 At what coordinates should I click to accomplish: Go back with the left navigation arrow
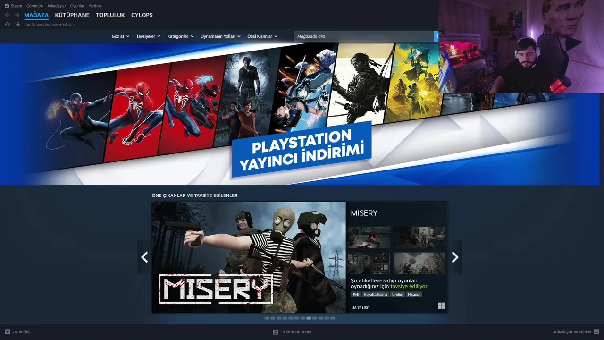point(7,15)
